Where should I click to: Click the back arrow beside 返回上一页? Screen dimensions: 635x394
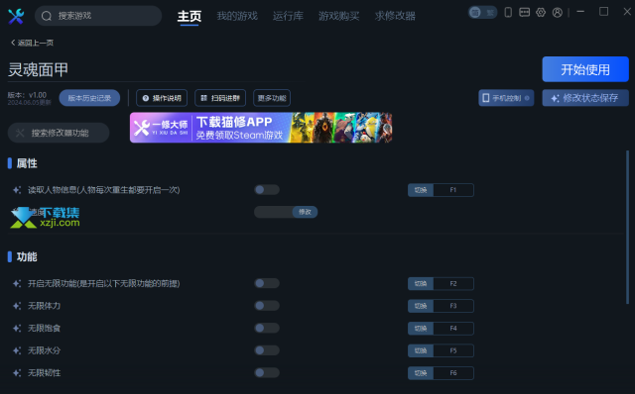tap(13, 43)
